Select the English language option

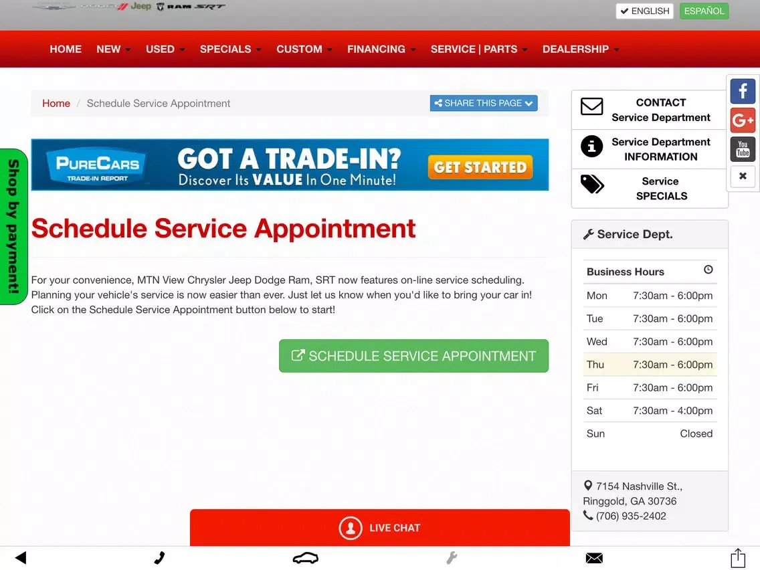644,11
